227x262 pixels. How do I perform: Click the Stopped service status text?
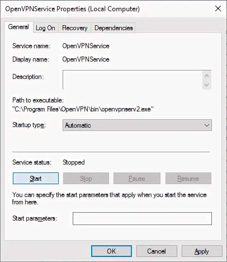pyautogui.click(x=74, y=162)
